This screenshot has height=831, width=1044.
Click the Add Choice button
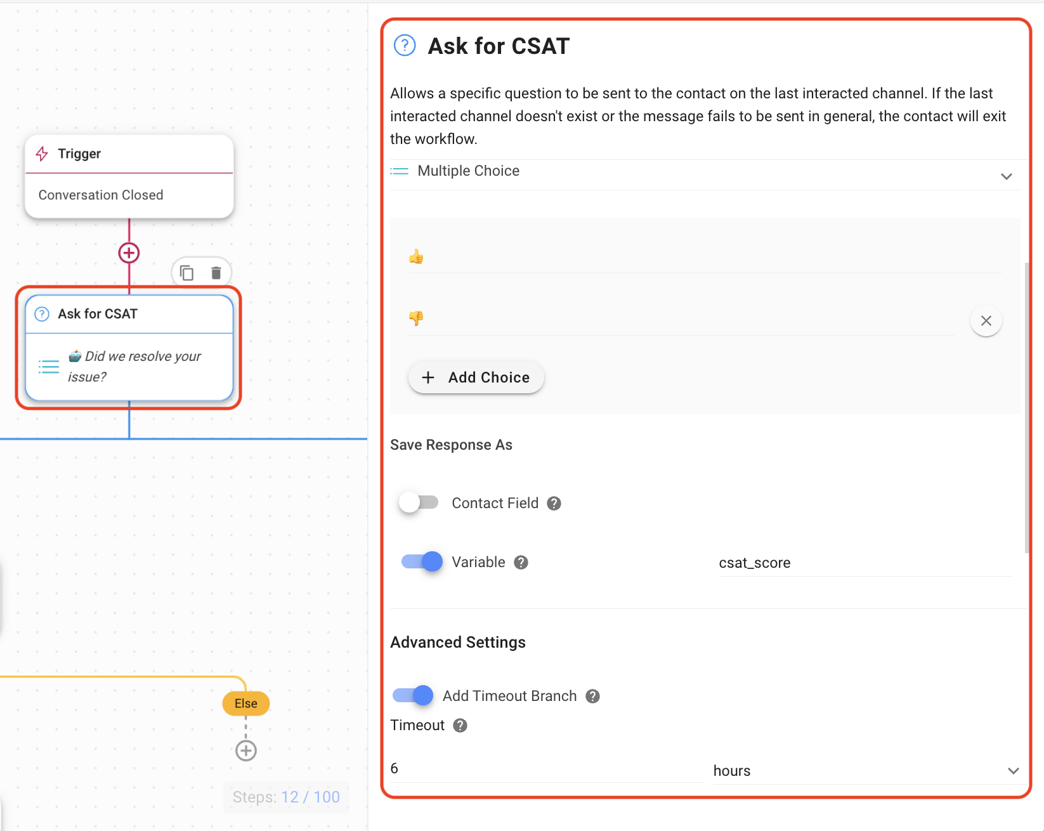click(x=476, y=377)
